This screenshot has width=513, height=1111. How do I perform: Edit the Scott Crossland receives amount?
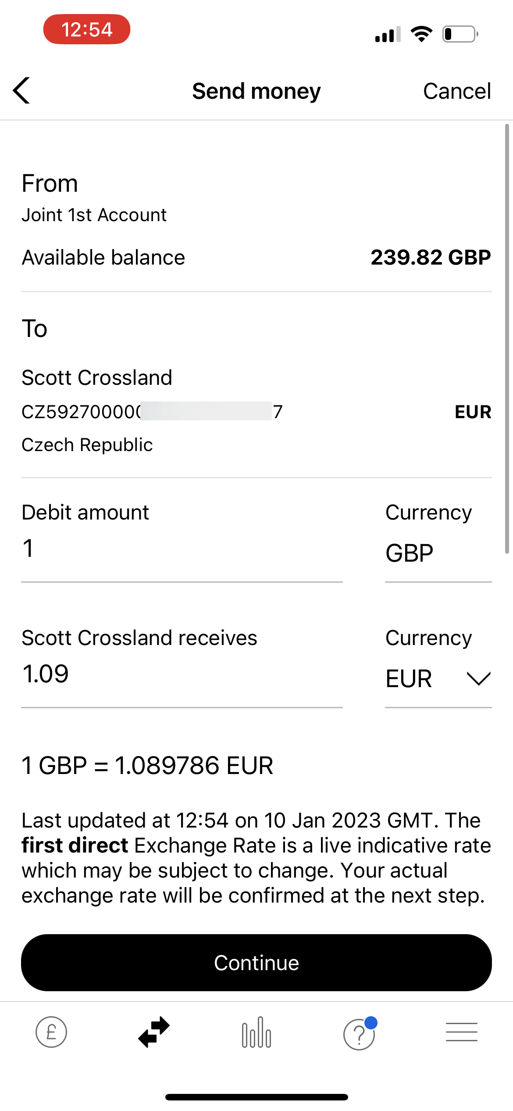click(182, 674)
